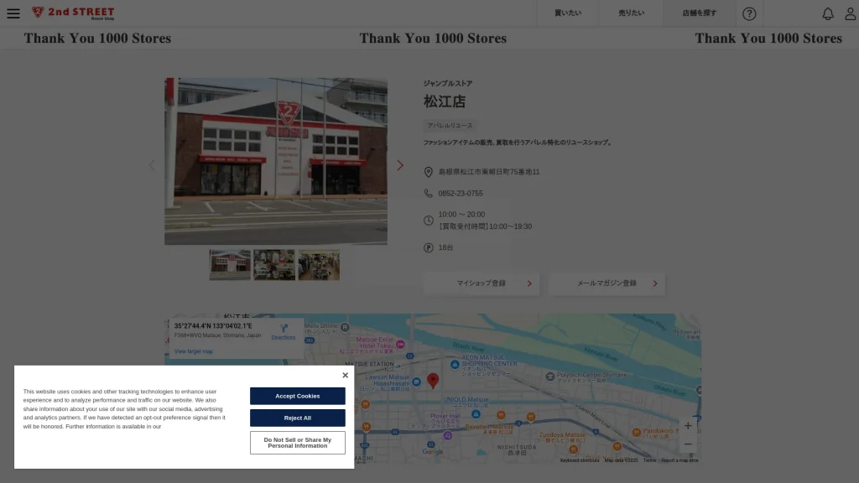The width and height of the screenshot is (859, 483).
Task: Click the phone icon beside the number
Action: (429, 194)
